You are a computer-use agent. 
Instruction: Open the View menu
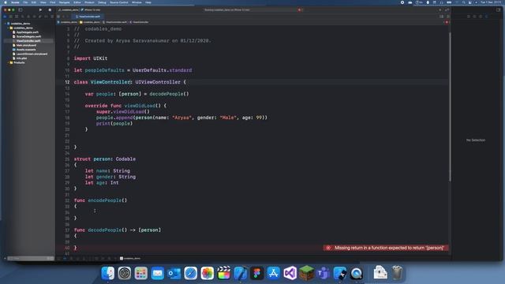point(43,2)
